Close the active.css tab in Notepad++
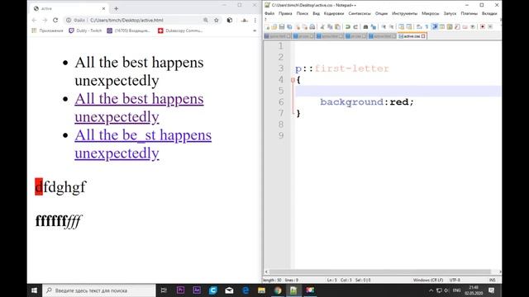Screen dimensions: 529x297 (x=423, y=36)
